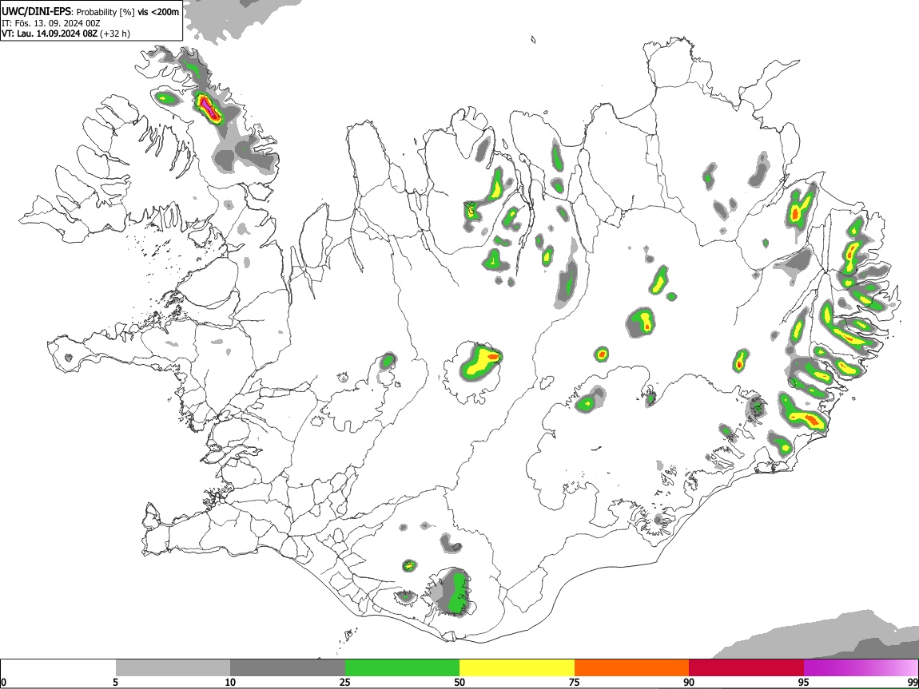
Task: Click the green 25-50% legend swatch
Action: 402,667
